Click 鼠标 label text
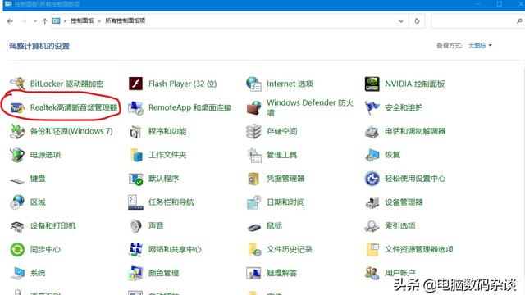 pos(274,226)
